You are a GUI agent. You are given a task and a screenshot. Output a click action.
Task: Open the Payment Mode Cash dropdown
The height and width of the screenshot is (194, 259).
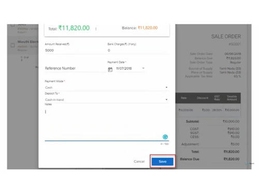tap(107, 87)
